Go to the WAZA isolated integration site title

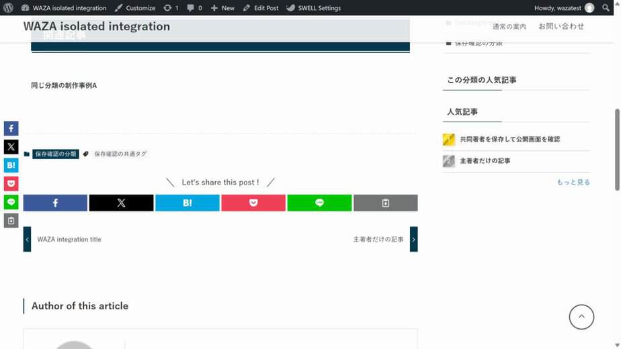[97, 26]
